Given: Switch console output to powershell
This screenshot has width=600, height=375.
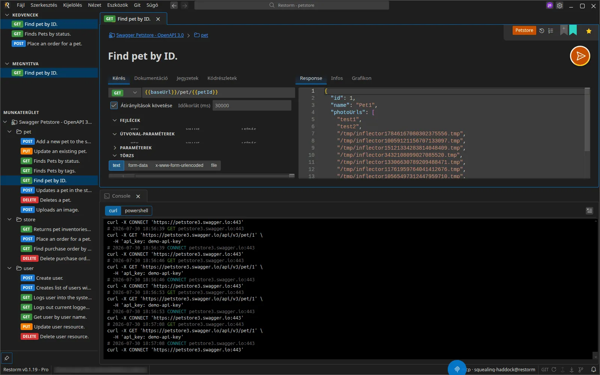Looking at the screenshot, I should coord(136,211).
